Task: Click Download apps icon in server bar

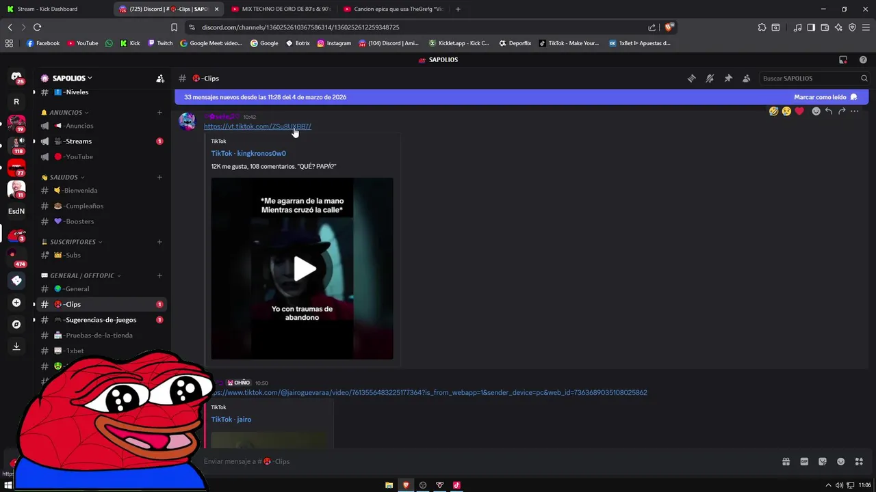Action: click(16, 346)
